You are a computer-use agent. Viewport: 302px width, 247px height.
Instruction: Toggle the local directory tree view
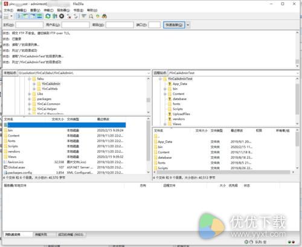click(26, 16)
